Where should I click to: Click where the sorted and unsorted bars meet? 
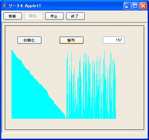(66, 117)
